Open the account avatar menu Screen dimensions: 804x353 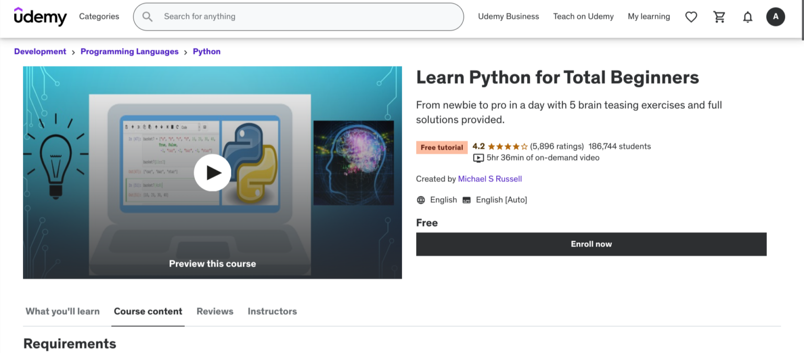(x=775, y=16)
